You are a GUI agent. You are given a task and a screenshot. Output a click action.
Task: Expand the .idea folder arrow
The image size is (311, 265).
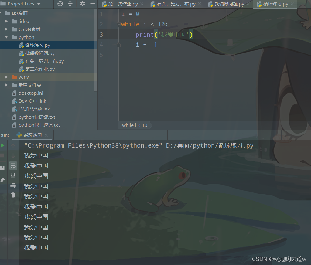point(6,21)
